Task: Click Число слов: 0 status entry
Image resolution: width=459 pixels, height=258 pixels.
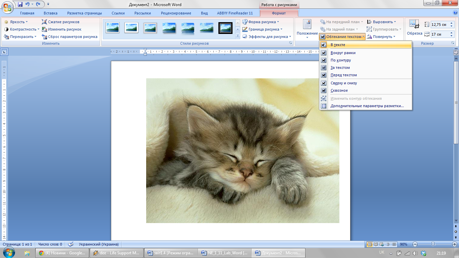Action: tap(50, 244)
